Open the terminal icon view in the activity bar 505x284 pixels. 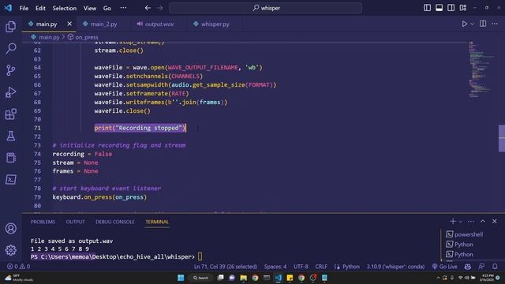click(10, 180)
